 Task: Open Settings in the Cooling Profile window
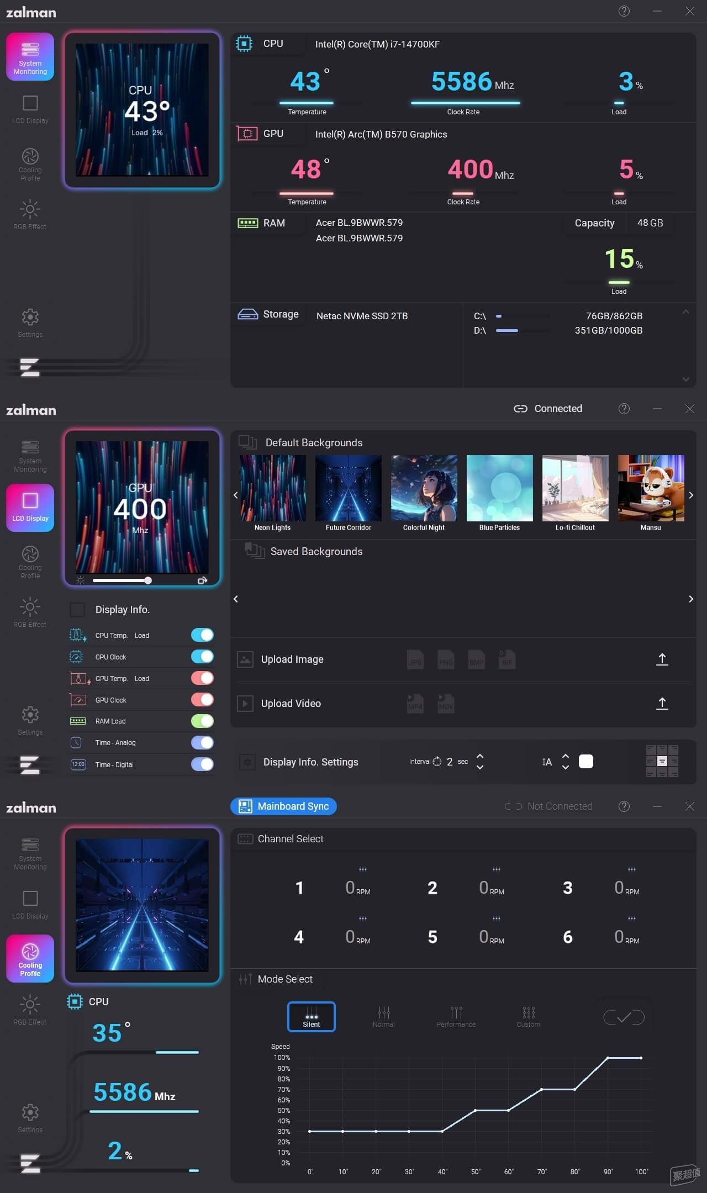(30, 1118)
